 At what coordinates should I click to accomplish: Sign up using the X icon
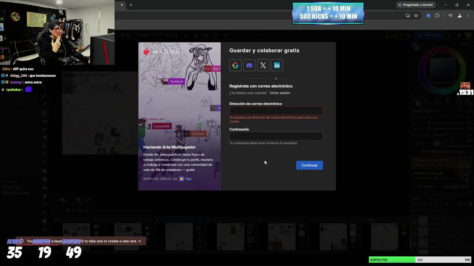coord(263,65)
